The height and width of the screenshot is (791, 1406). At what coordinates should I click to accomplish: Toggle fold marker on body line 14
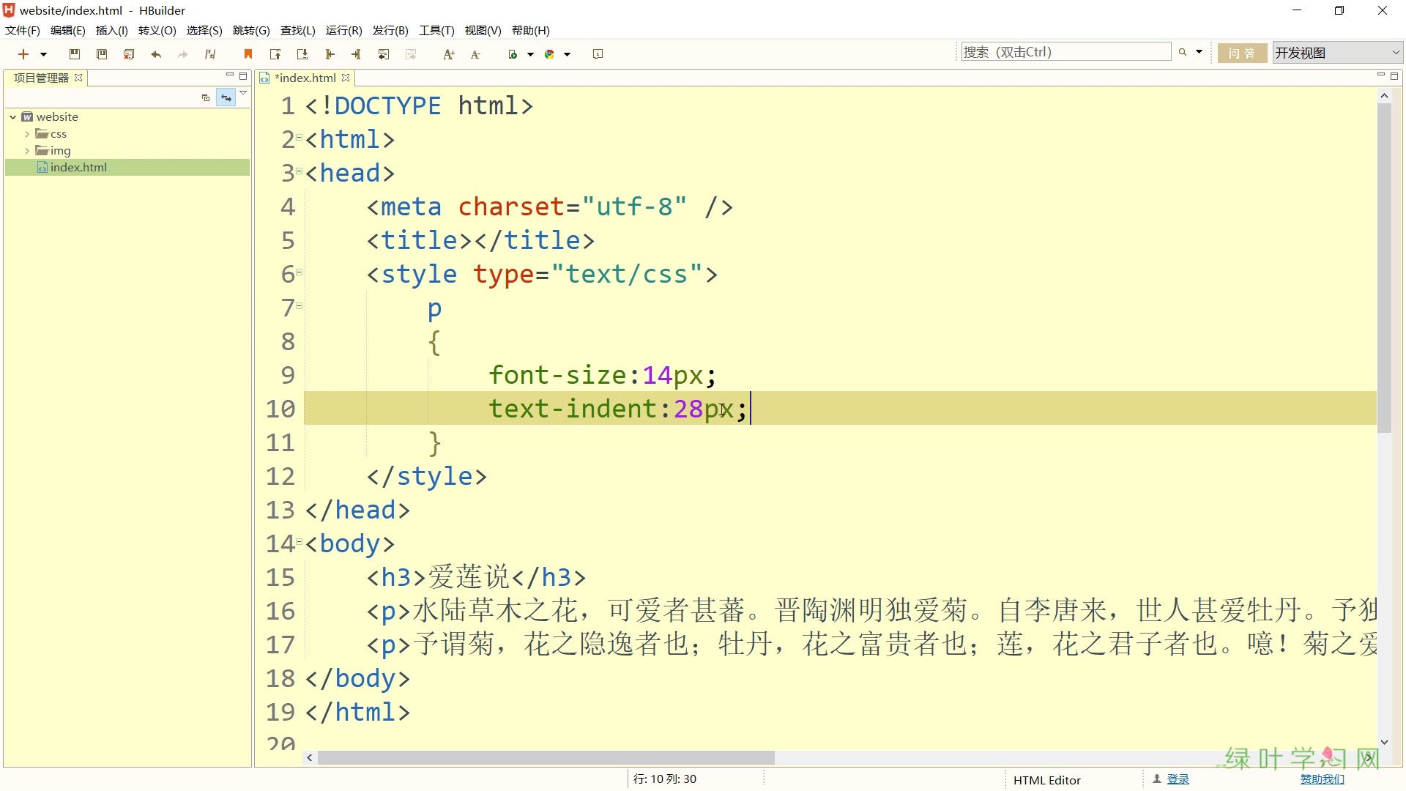point(299,542)
